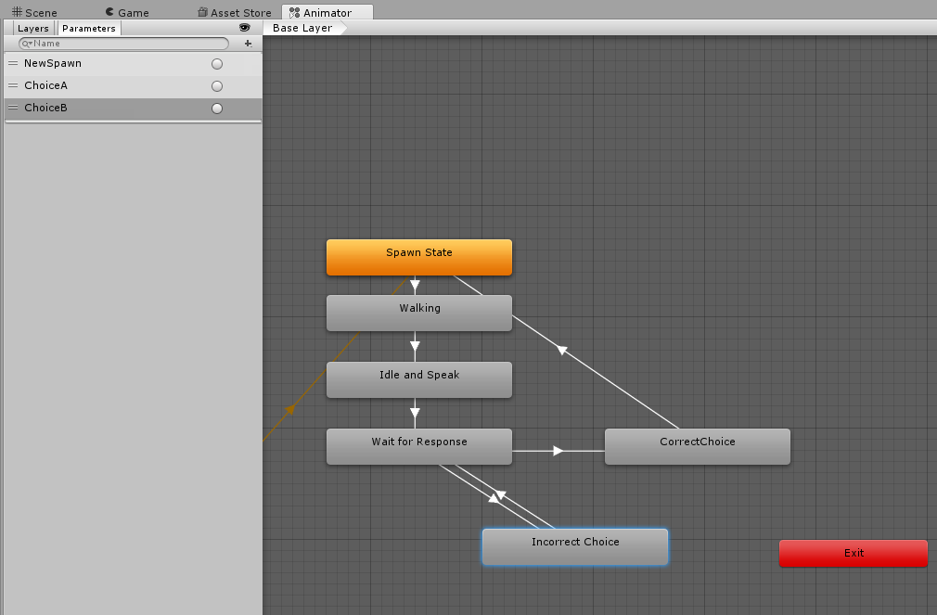Select the Idle and Speak state
The width and height of the screenshot is (937, 615).
419,380
